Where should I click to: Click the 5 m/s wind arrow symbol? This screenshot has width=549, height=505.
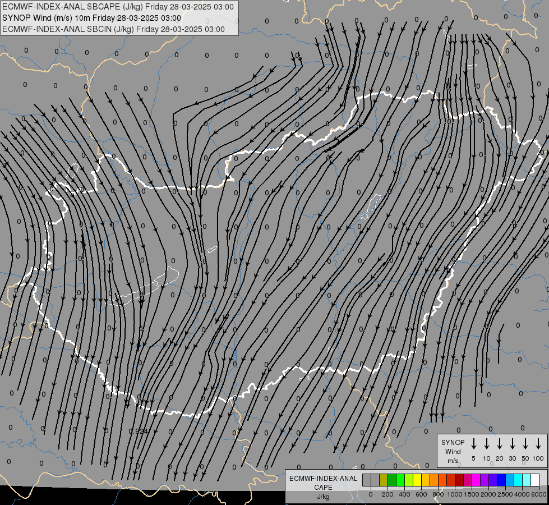pyautogui.click(x=473, y=444)
